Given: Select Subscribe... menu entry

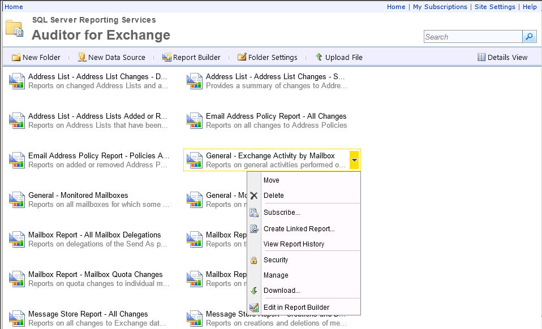Looking at the screenshot, I should [282, 213].
